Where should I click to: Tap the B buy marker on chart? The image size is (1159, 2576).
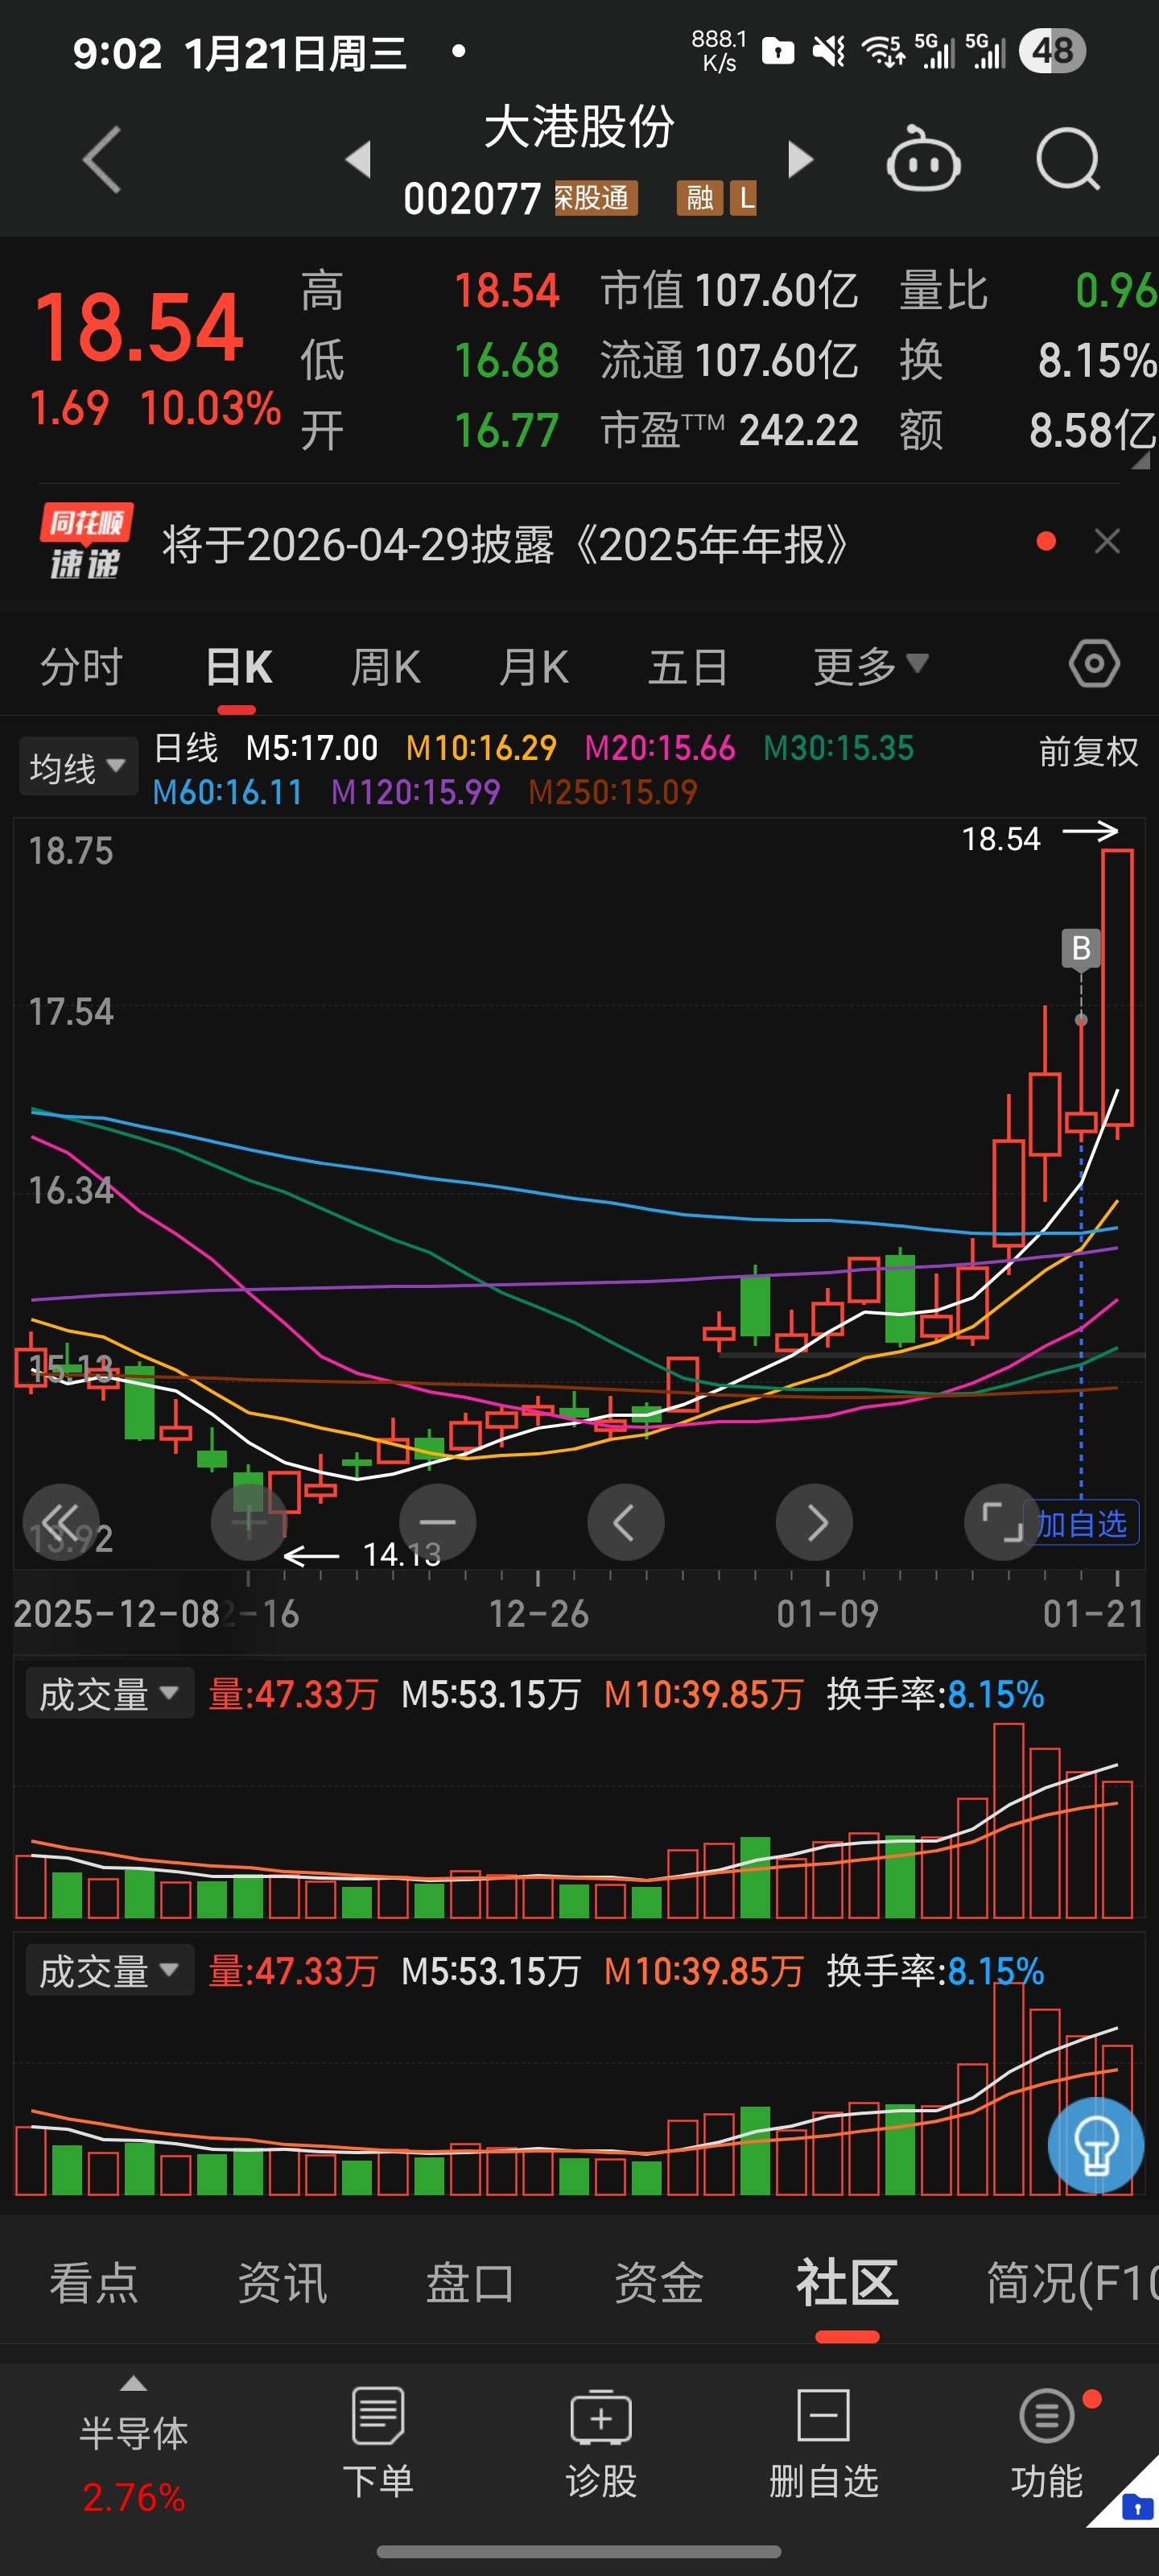pyautogui.click(x=1081, y=948)
